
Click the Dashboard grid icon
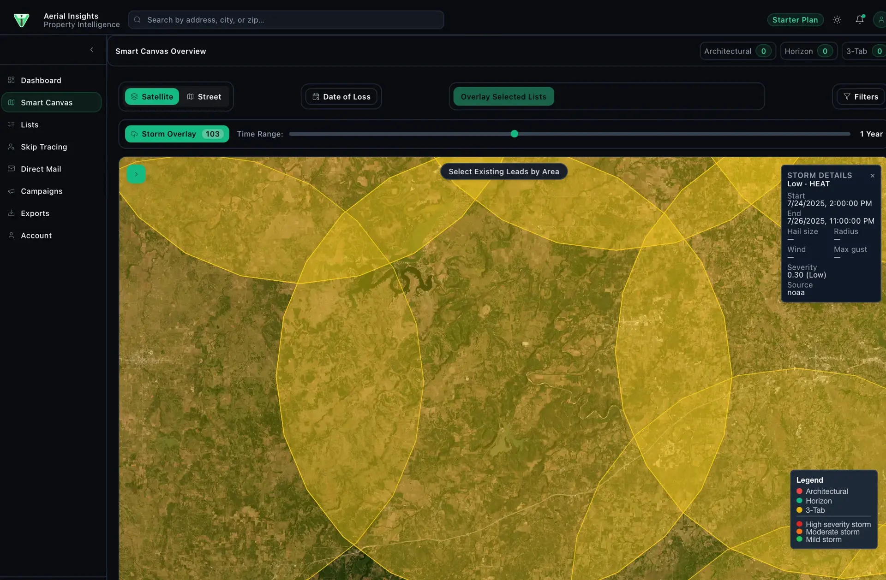tap(12, 80)
